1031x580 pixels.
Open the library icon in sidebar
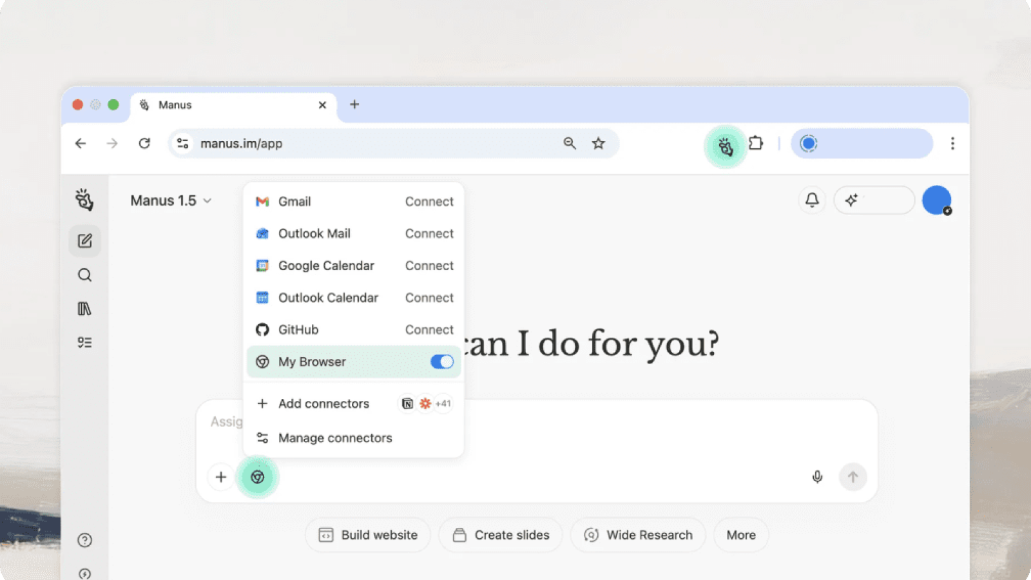84,309
